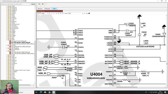Open Charging IC Cool Testing.pdf
The width and height of the screenshot is (168, 94).
19,41
